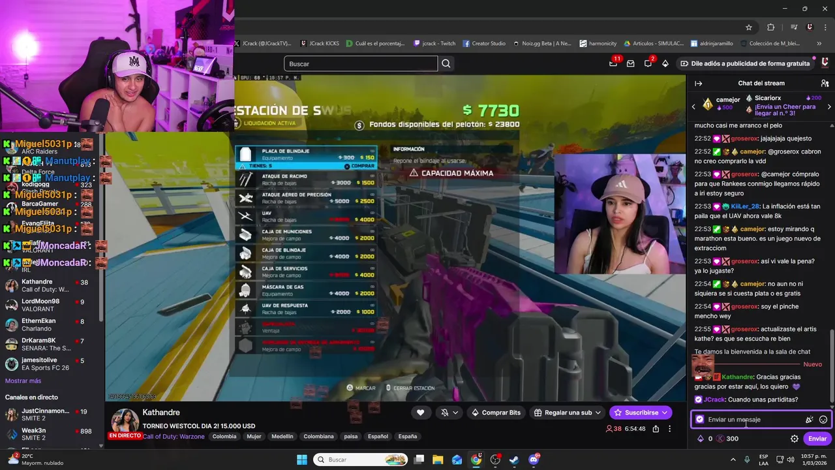The height and width of the screenshot is (470, 835).
Task: Open the Chrome profile avatar icon
Action: click(810, 27)
